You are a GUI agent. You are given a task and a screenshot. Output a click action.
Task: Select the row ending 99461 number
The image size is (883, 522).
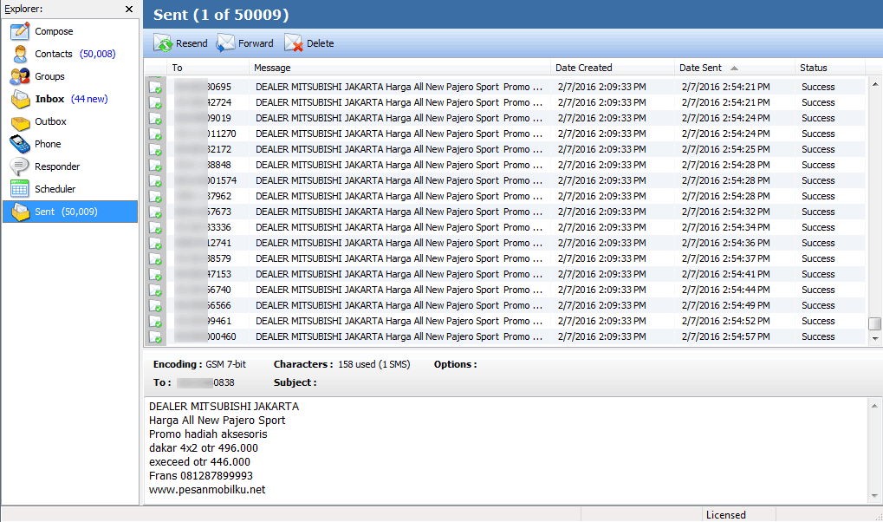pos(203,321)
